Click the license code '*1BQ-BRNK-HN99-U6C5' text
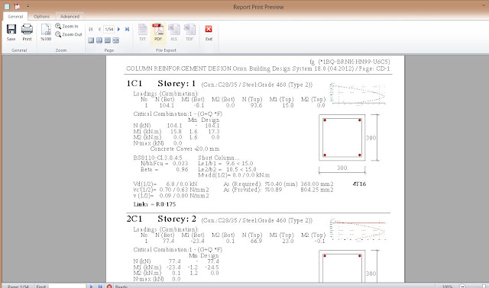 [355, 62]
